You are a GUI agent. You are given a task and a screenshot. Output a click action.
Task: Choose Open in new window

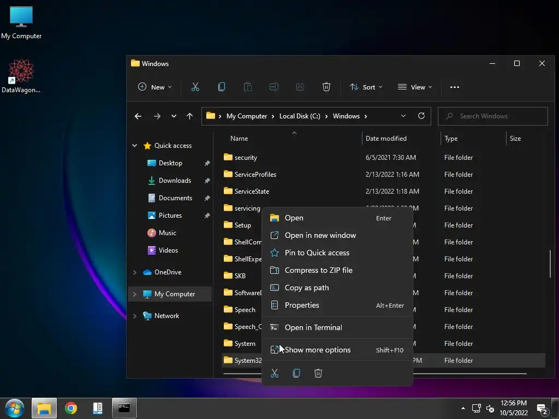click(x=337, y=235)
